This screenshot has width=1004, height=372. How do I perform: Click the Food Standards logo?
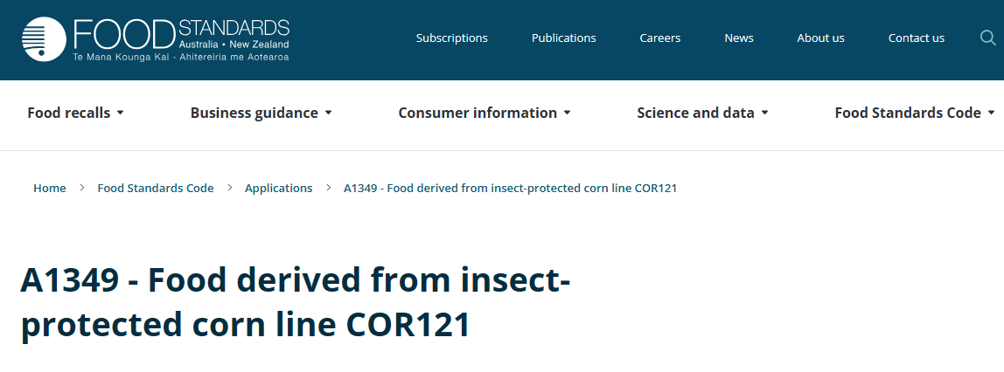pyautogui.click(x=156, y=38)
